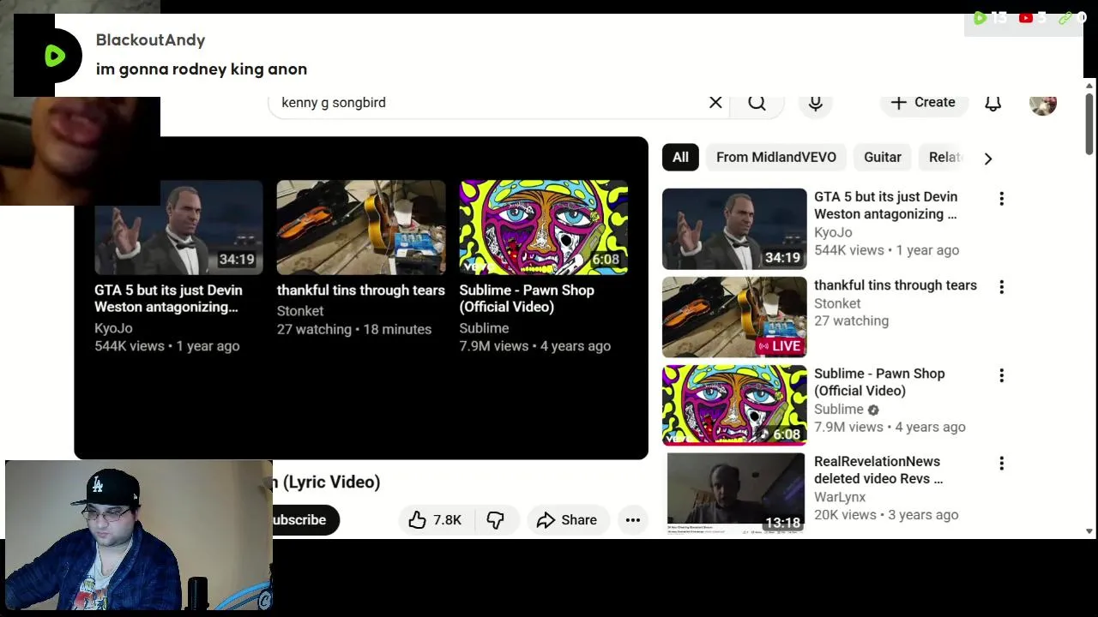
Task: Open sidebar title 'thankful tins through tears'
Action: (896, 285)
